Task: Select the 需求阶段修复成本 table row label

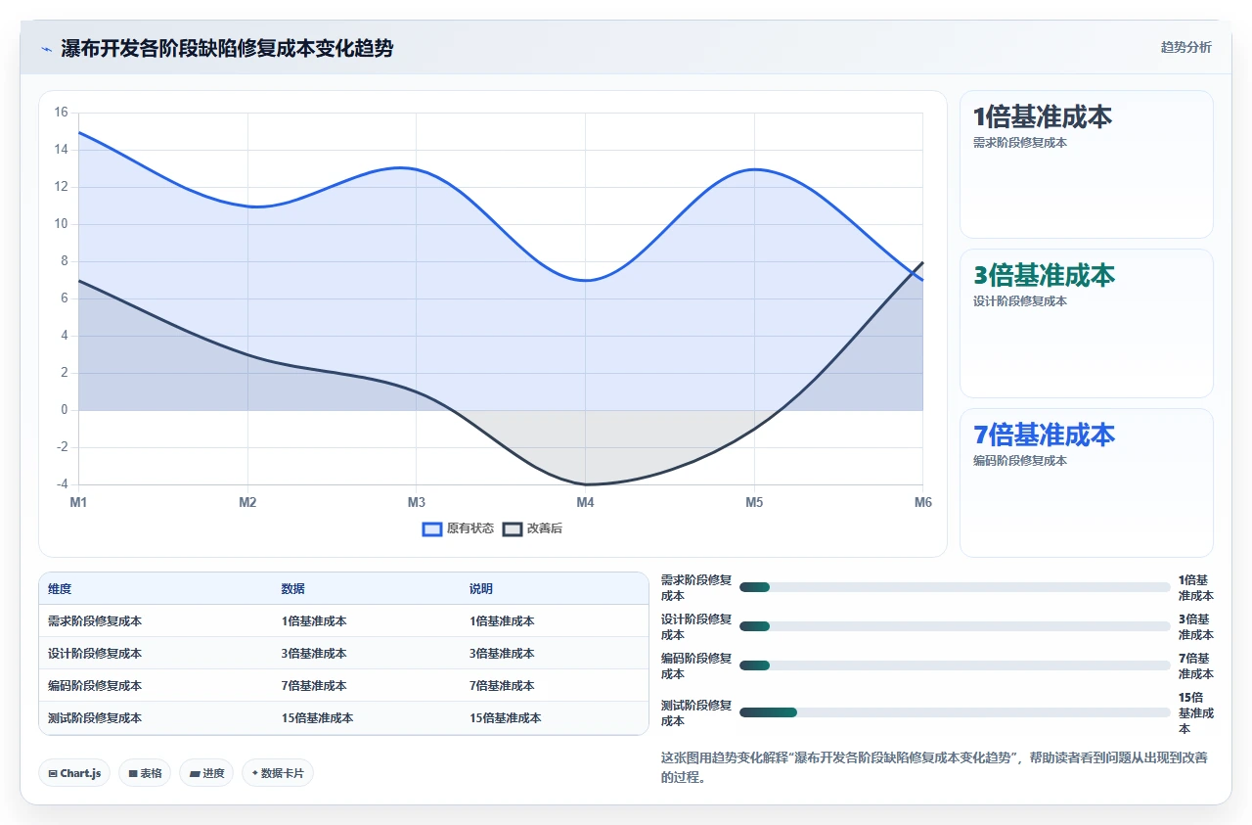Action: 95,621
